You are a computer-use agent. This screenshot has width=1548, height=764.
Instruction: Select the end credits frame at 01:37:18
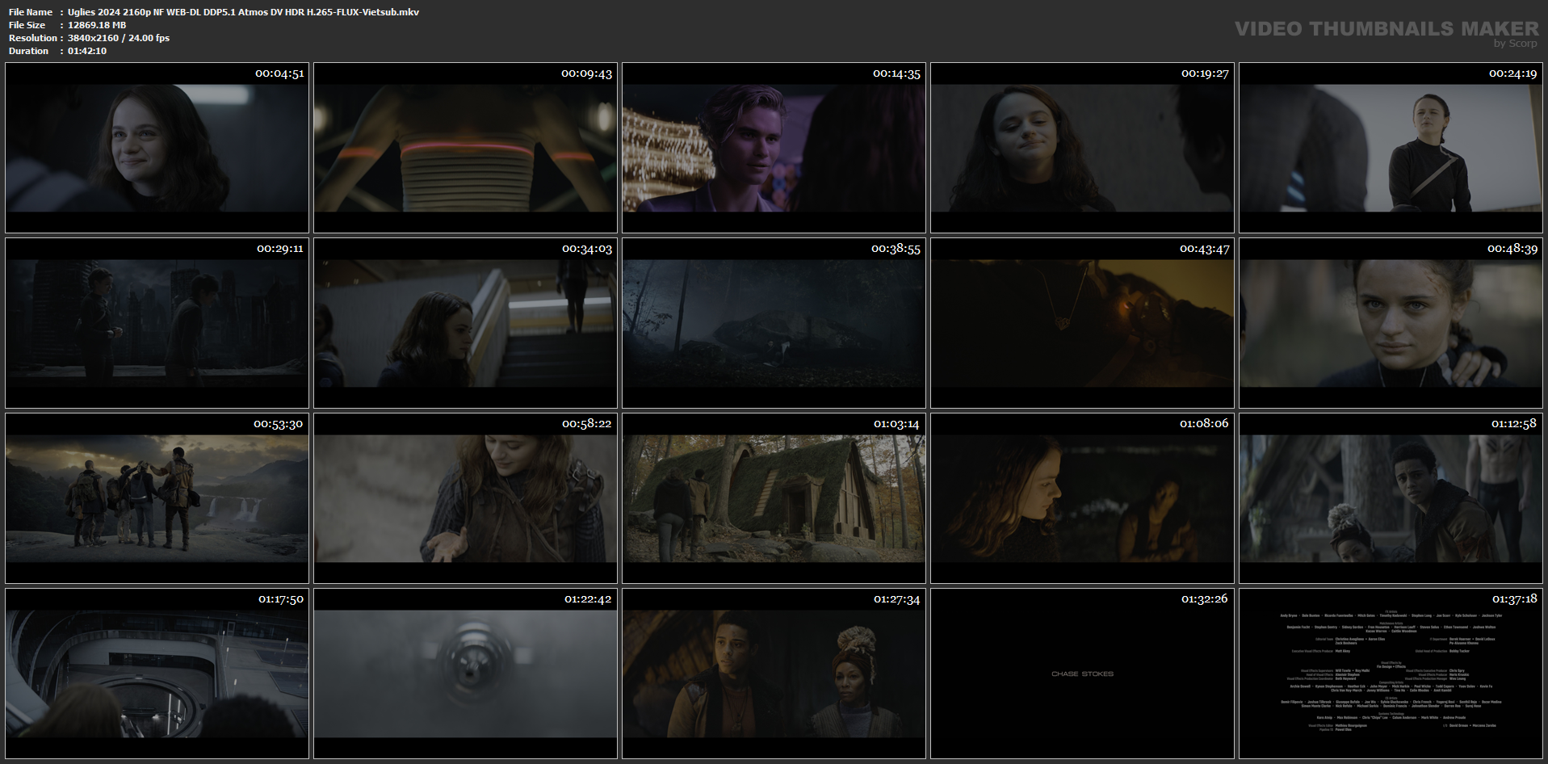[x=1391, y=674]
